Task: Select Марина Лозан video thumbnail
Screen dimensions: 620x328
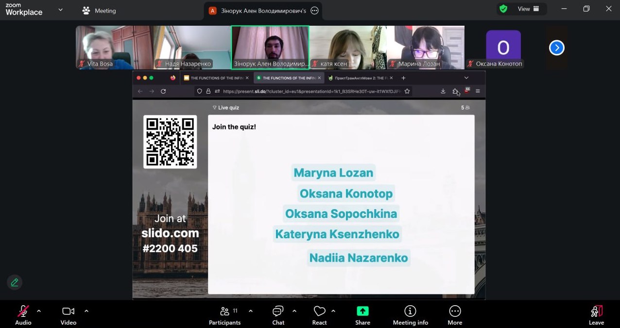Action: pyautogui.click(x=426, y=48)
